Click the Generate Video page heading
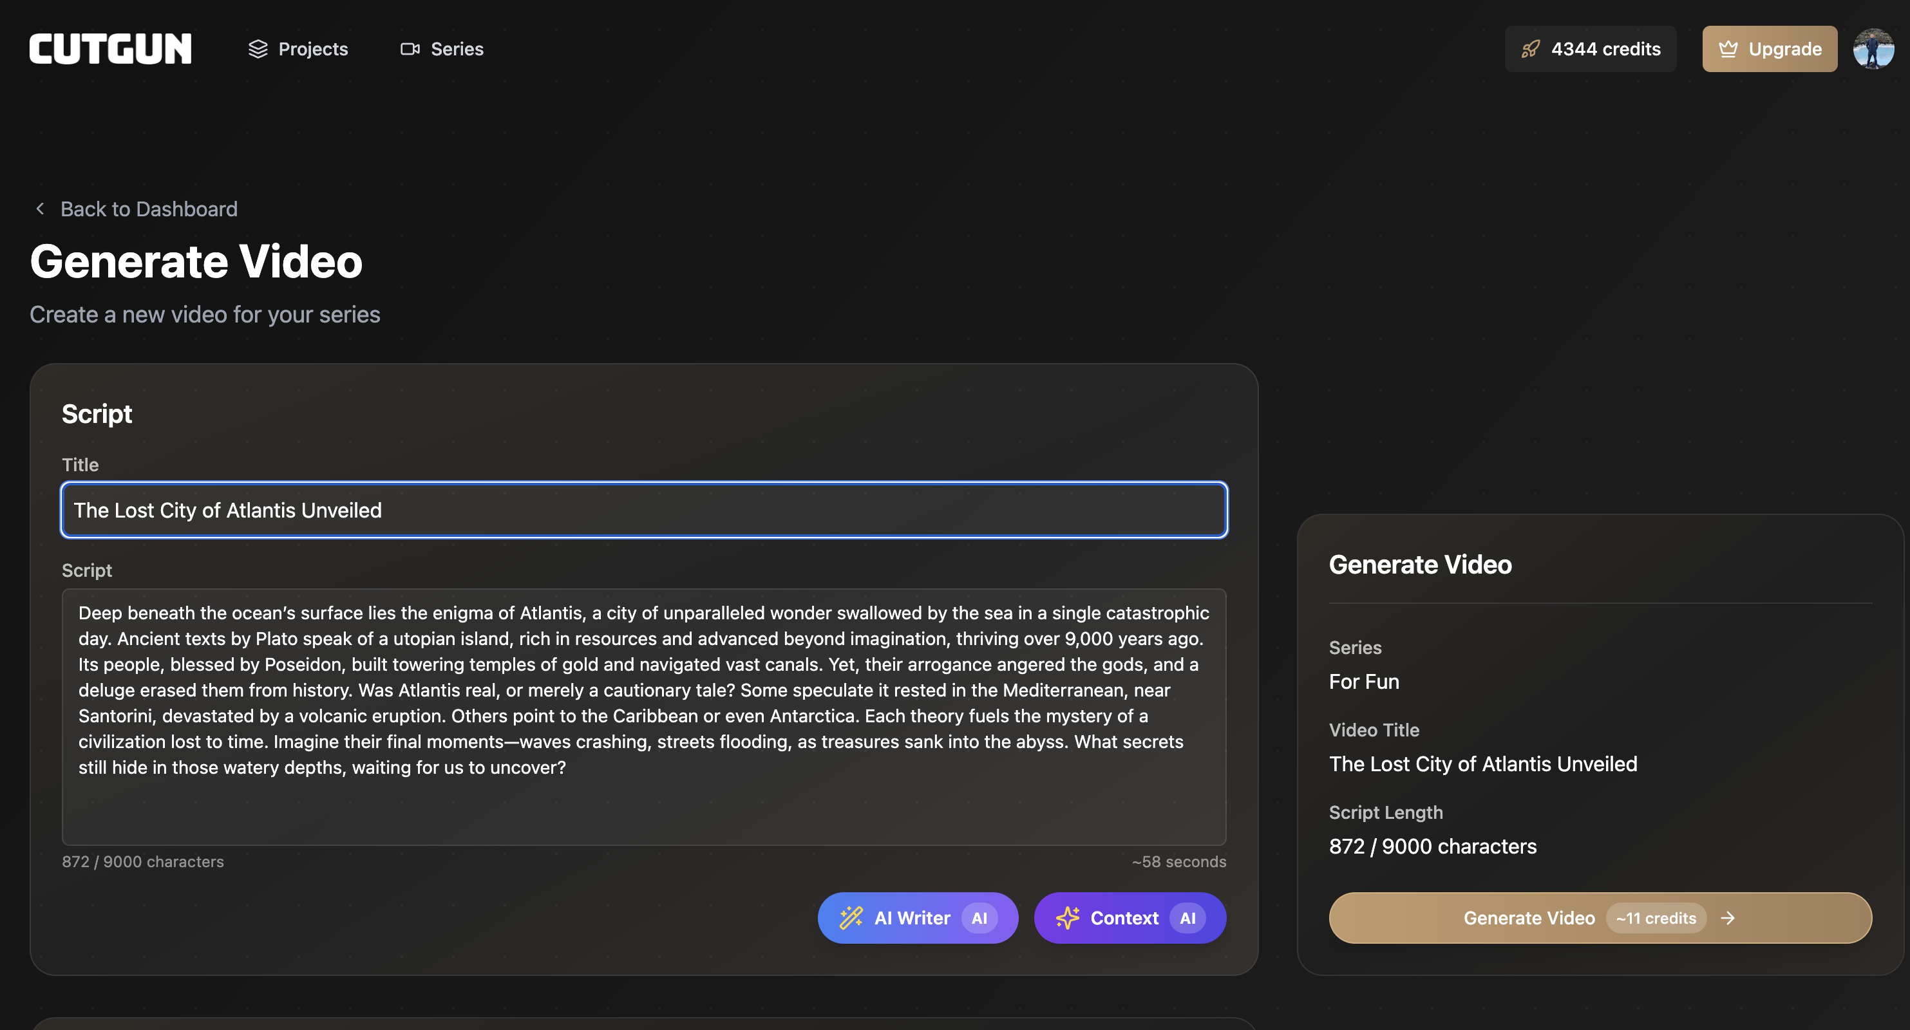 coord(196,261)
